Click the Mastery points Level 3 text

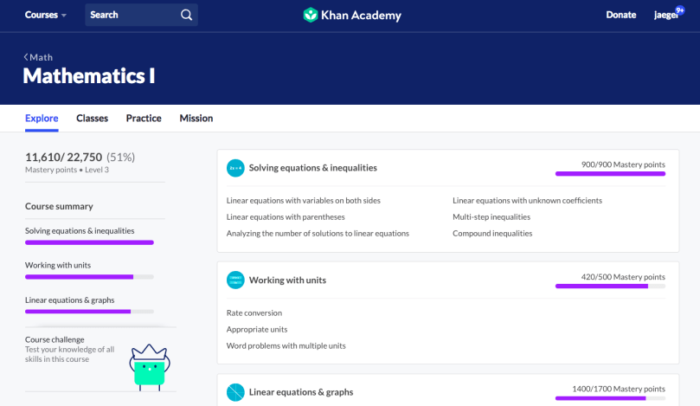(67, 170)
